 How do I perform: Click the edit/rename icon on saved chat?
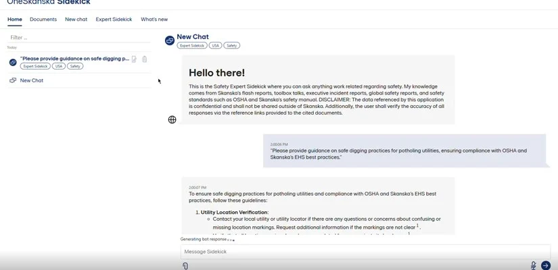pos(134,59)
